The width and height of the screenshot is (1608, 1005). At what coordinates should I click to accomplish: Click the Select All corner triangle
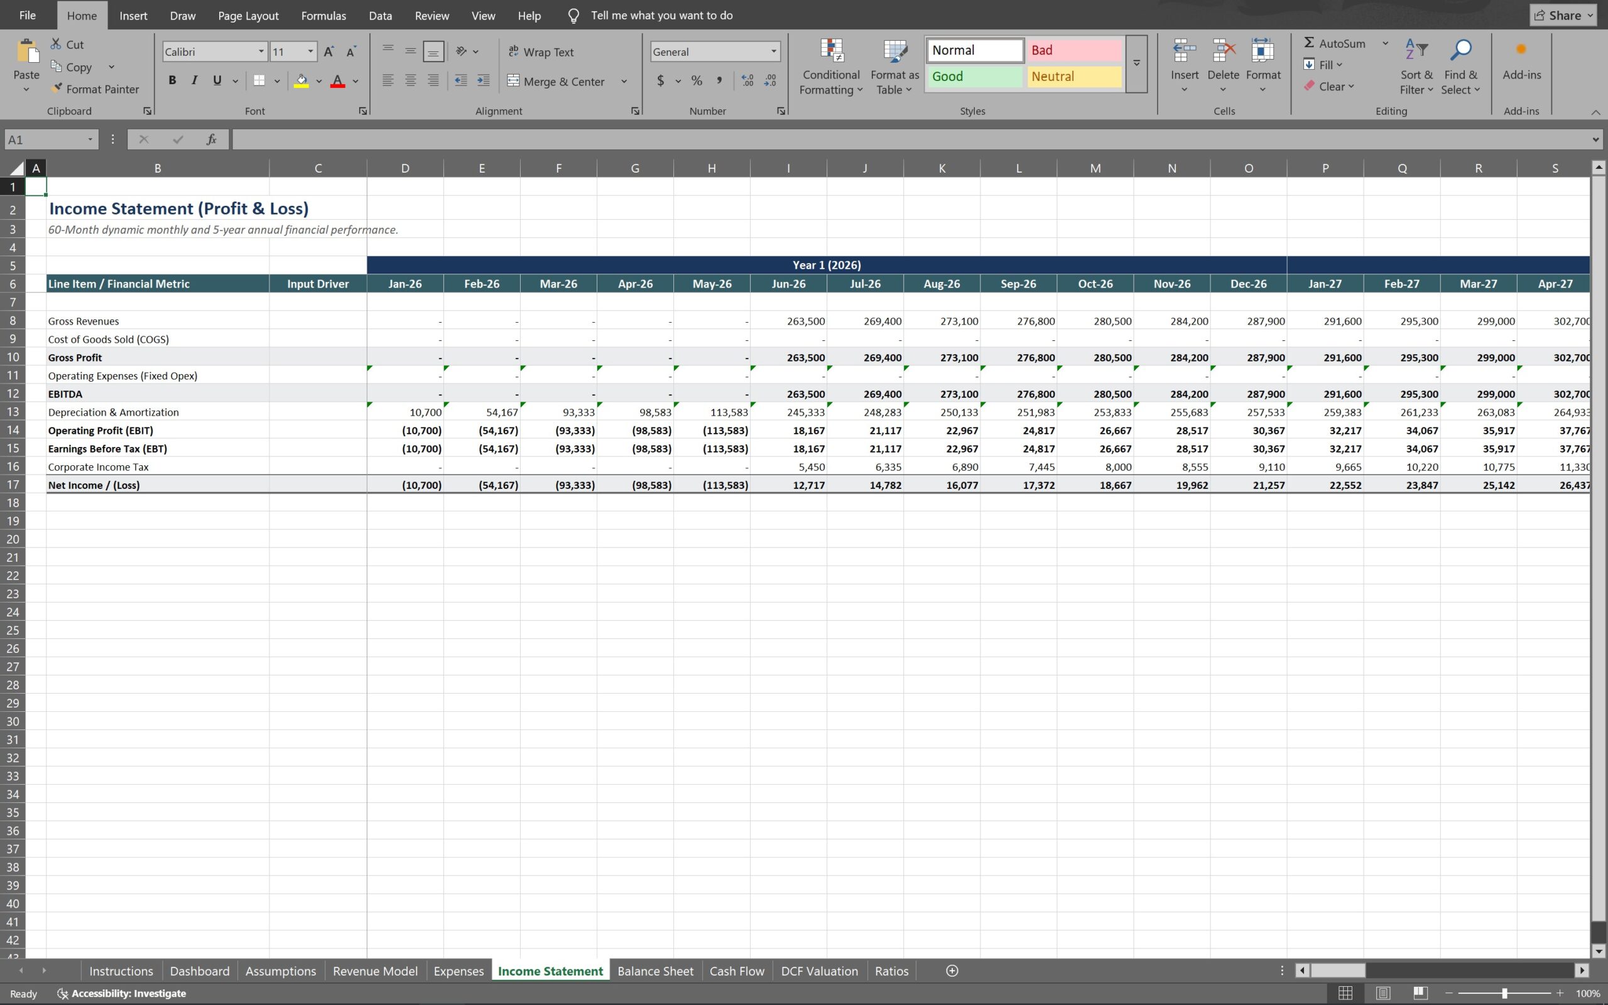pyautogui.click(x=16, y=168)
